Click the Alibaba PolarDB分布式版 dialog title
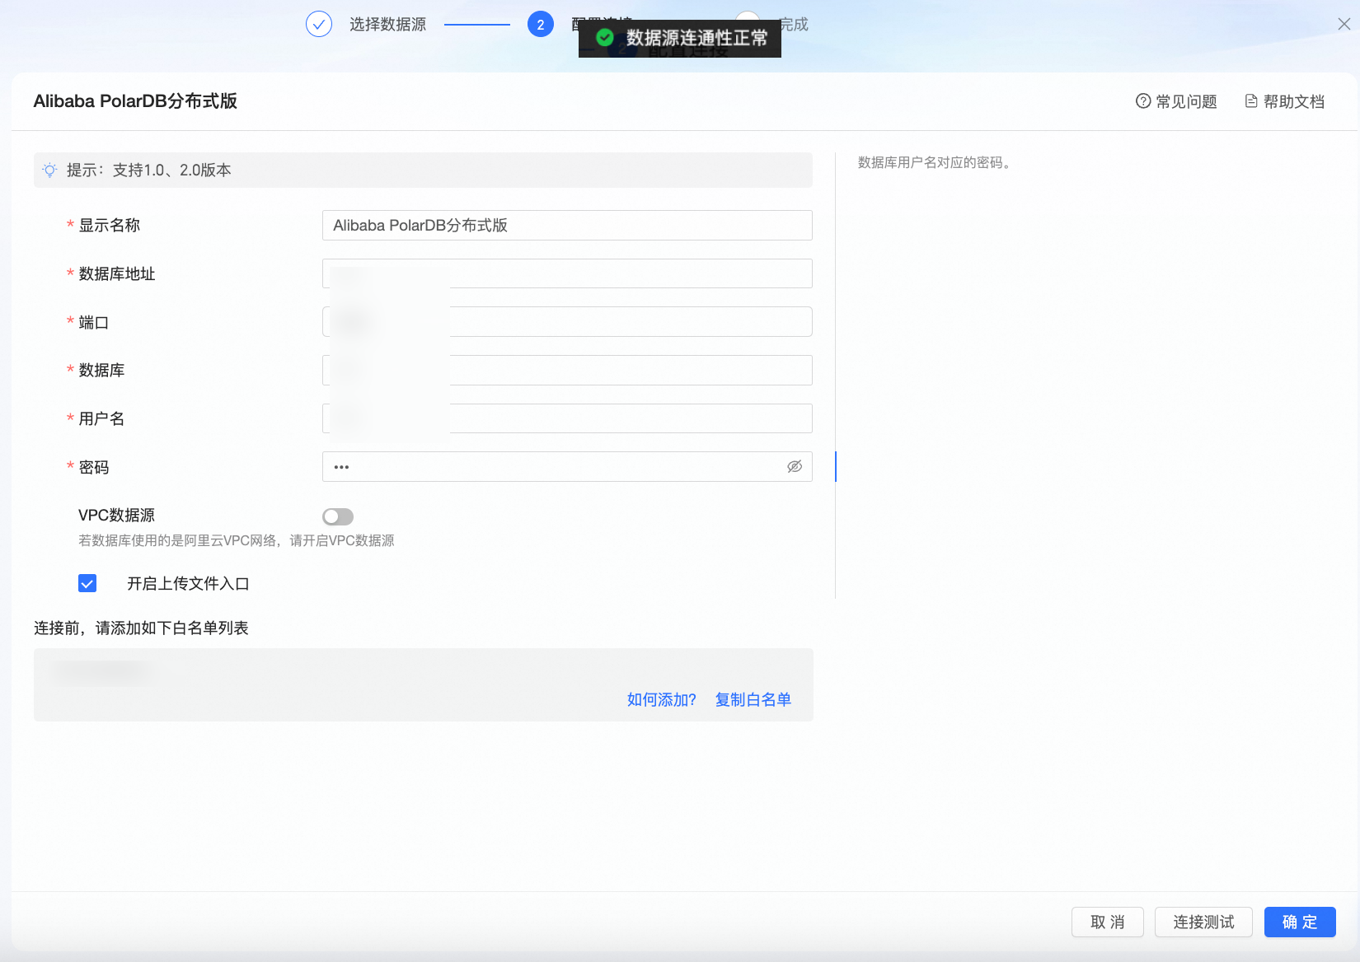This screenshot has width=1360, height=962. click(135, 100)
